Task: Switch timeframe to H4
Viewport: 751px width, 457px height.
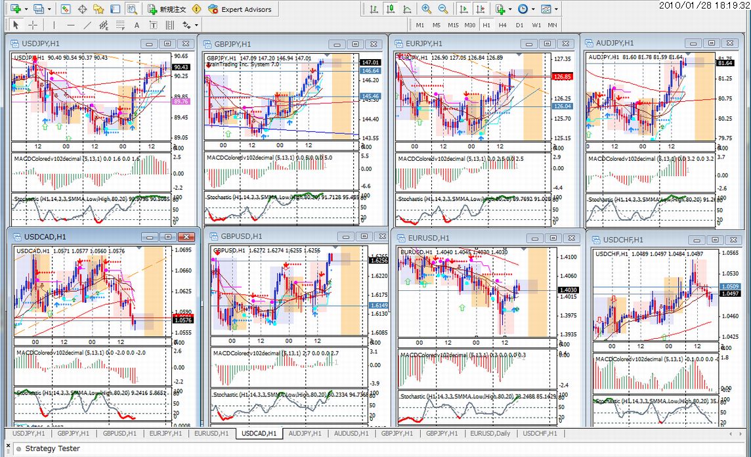Action: pos(502,25)
